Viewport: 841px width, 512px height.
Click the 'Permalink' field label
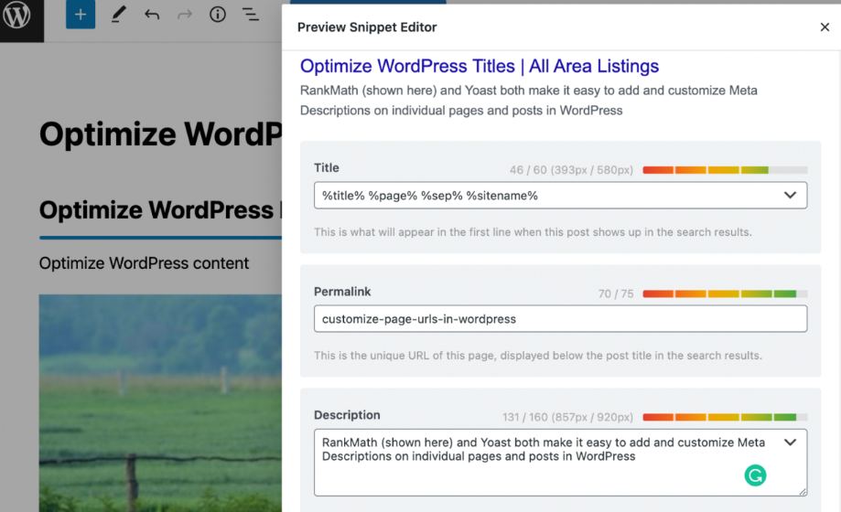[342, 292]
